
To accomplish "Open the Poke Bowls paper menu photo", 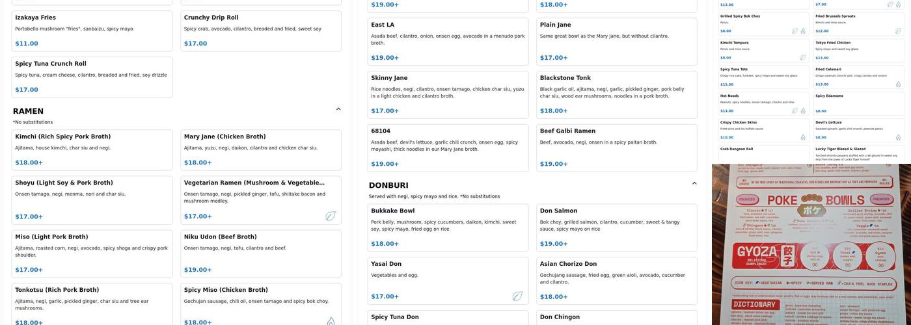I will (811, 244).
